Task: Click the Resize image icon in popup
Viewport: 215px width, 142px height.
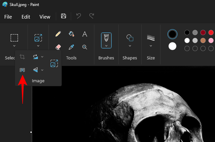Action: 54,63
